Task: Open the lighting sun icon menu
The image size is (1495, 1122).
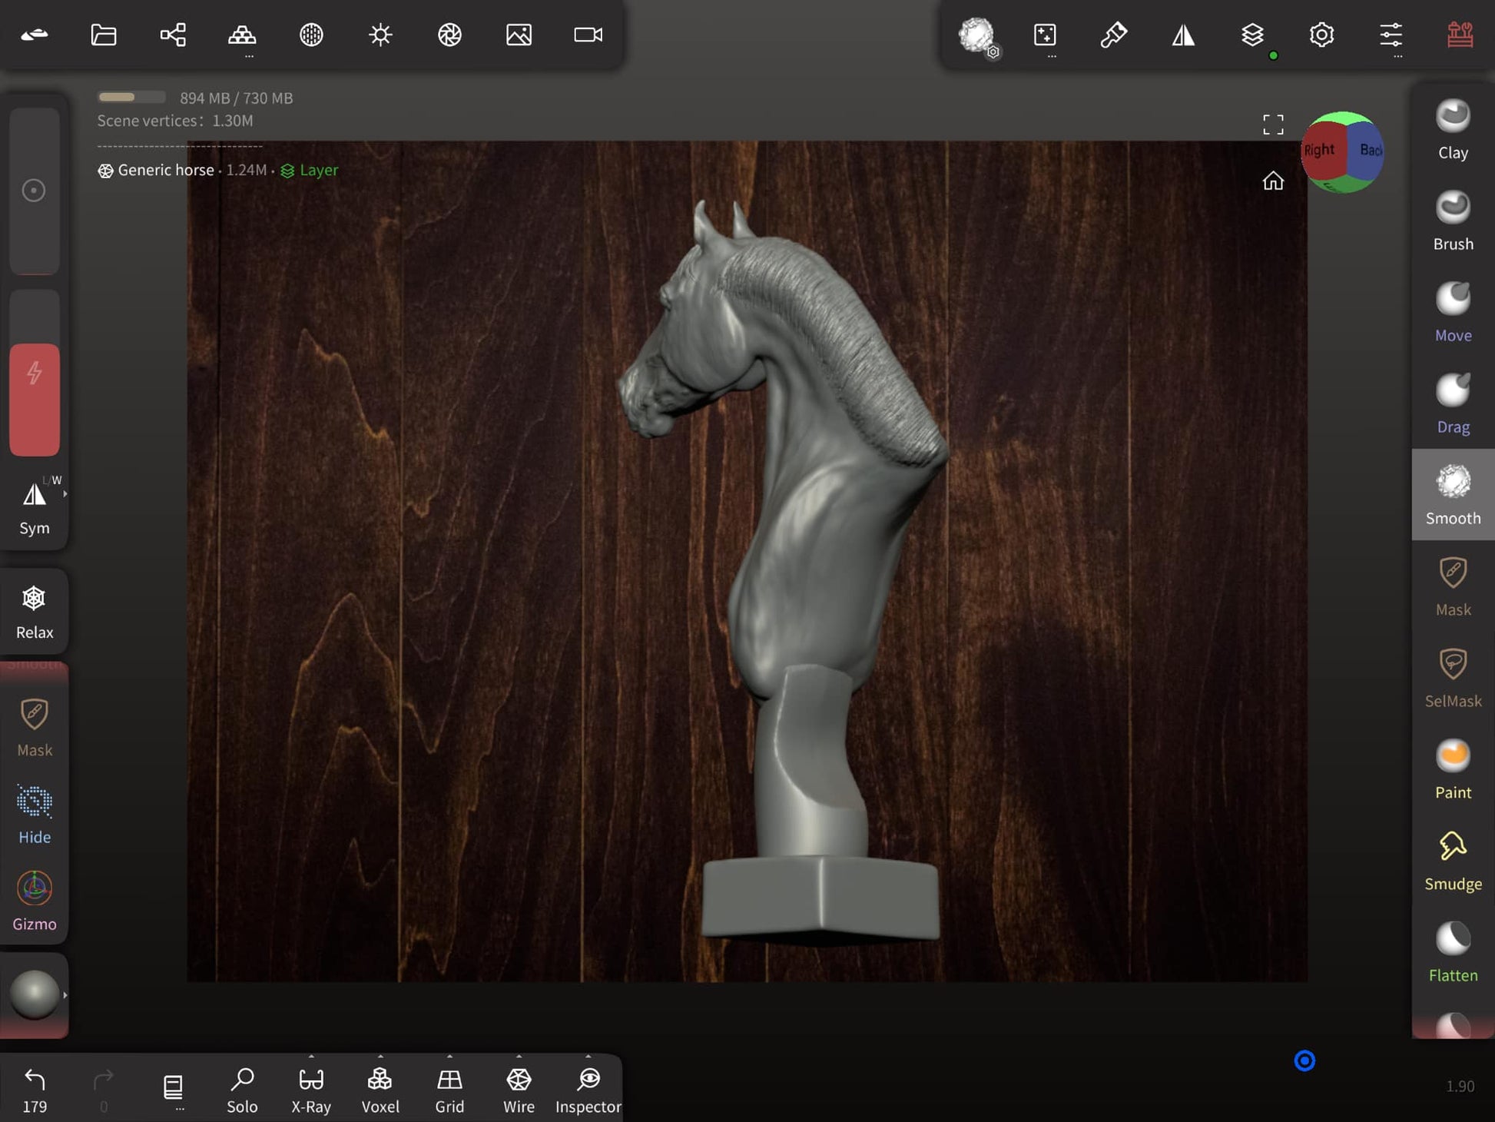Action: click(x=380, y=35)
